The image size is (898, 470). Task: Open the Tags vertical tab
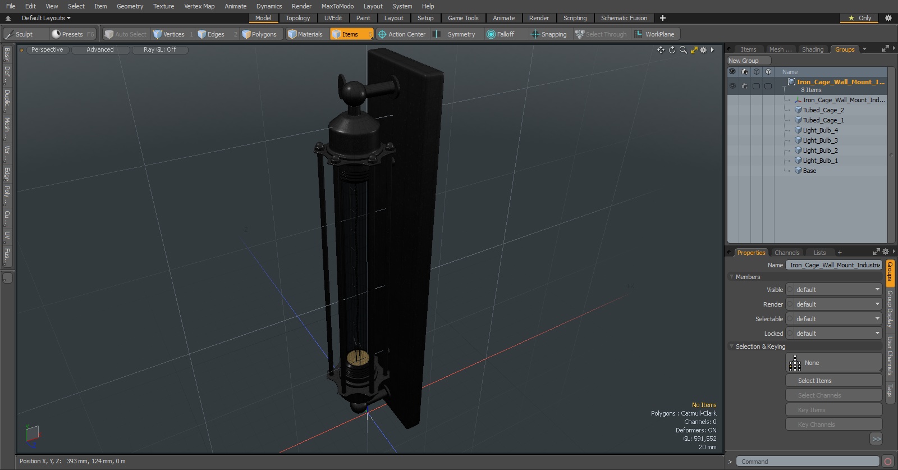tap(890, 390)
